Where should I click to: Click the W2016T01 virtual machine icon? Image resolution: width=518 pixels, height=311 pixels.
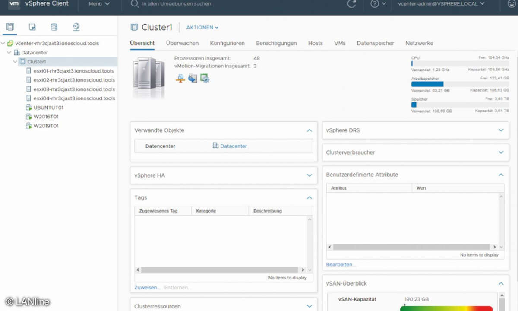[x=29, y=117]
